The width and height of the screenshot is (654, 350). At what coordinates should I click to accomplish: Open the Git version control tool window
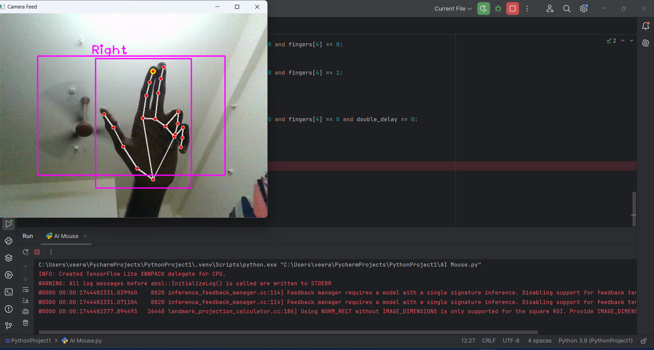point(9,326)
